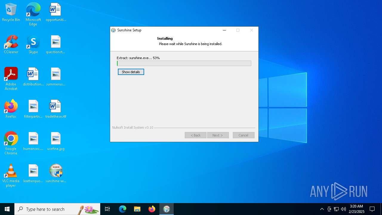
Task: Click the meet-now system tray icon
Action: [x=329, y=209]
